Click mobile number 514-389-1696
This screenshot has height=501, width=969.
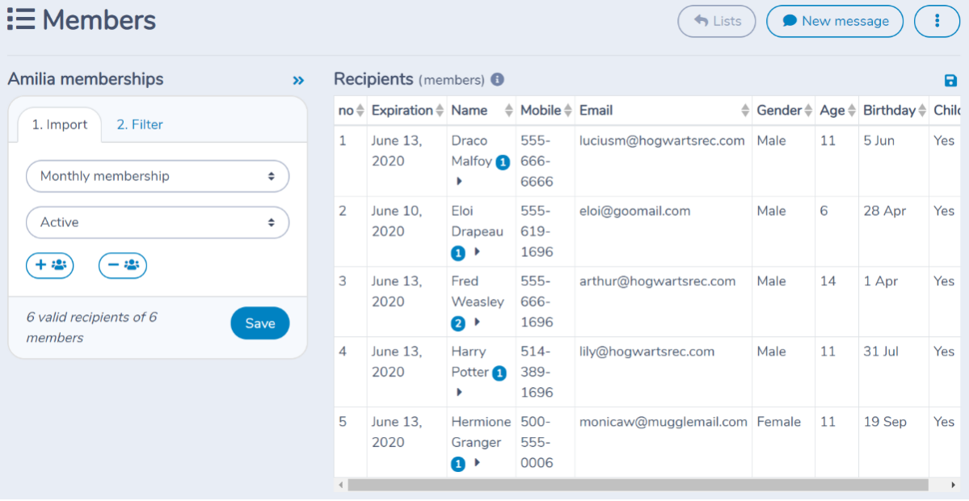537,372
